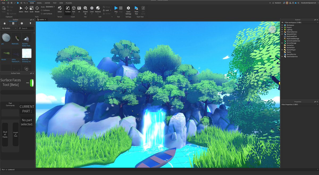319x175 pixels.
Task: Enable the Join Surfaces checkbox
Action: point(42,14)
